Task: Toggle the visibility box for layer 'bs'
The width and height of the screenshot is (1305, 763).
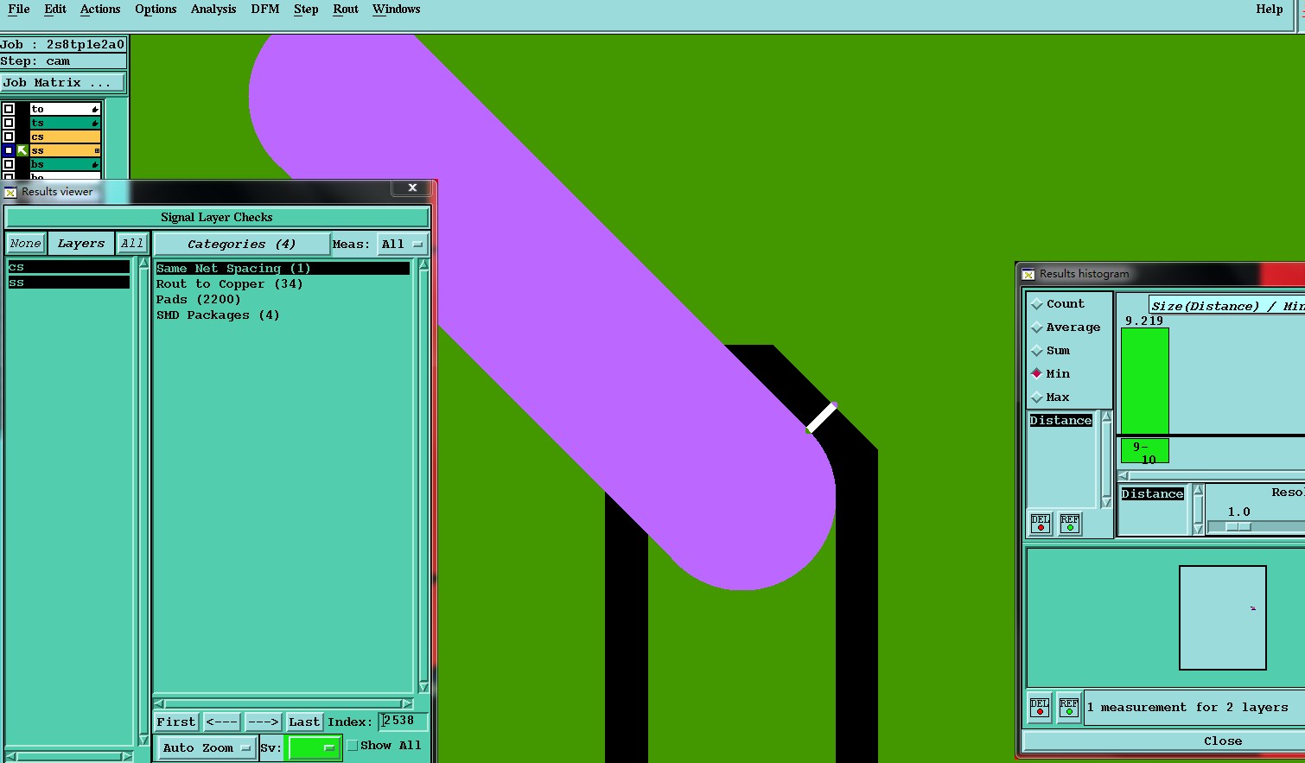Action: pos(9,164)
